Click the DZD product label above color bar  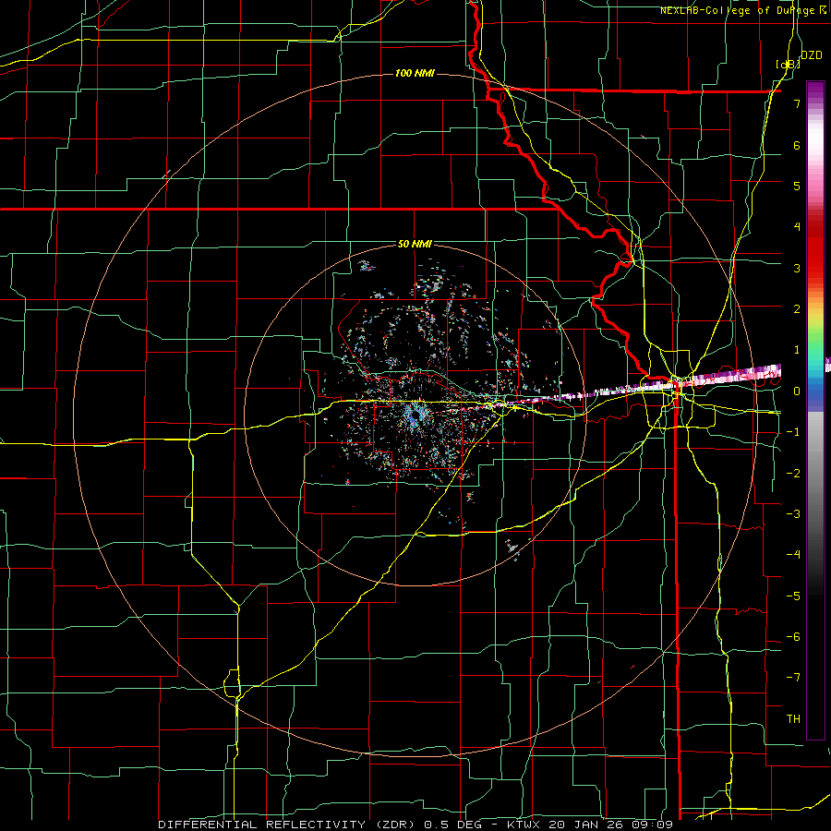[811, 55]
